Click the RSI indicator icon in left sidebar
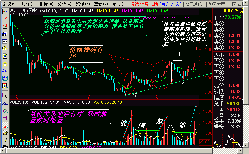This screenshot has width=249, height=154. pyautogui.click(x=5, y=103)
